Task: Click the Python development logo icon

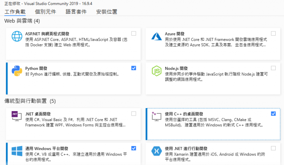Action: pyautogui.click(x=16, y=71)
